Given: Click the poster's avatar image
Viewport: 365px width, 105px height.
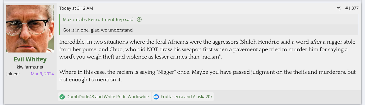Looking at the screenshot, I should (x=30, y=29).
